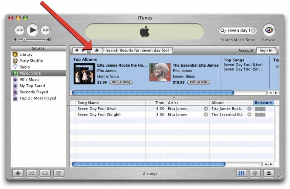Select the Seven Day Fool (Live) song row
This screenshot has height=189, width=290.
[172, 108]
